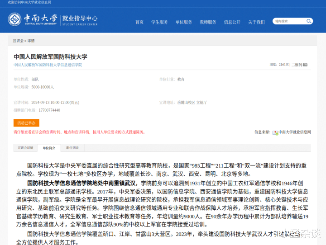
Task: Select the 单位简介 tab
Action: pos(49,148)
